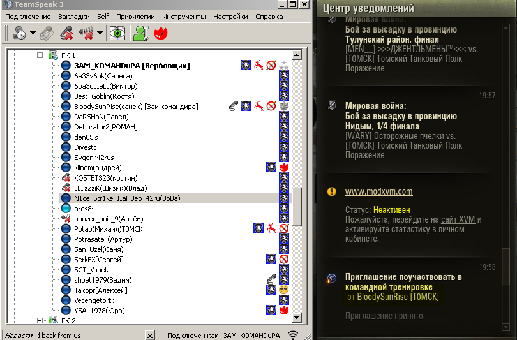517x340 pixels.
Task: Select channel ГК 1
Action: coord(68,55)
